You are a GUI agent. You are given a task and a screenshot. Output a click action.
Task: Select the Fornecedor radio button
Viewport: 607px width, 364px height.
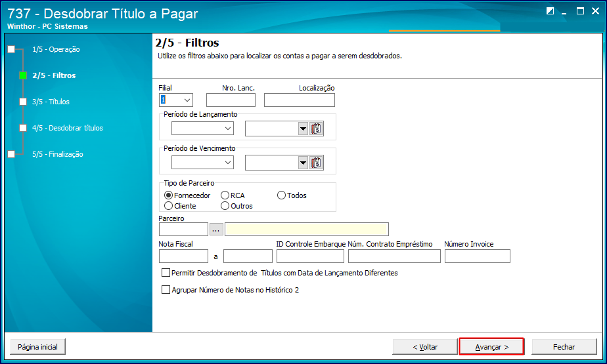[187, 195]
